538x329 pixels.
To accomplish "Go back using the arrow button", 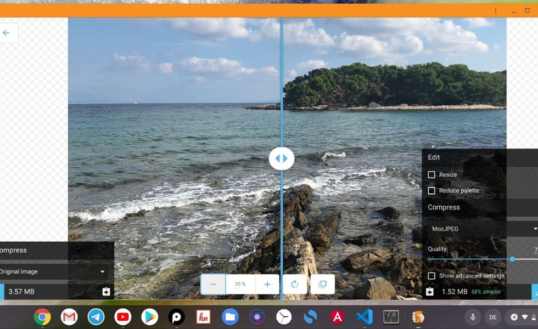I will (6, 33).
